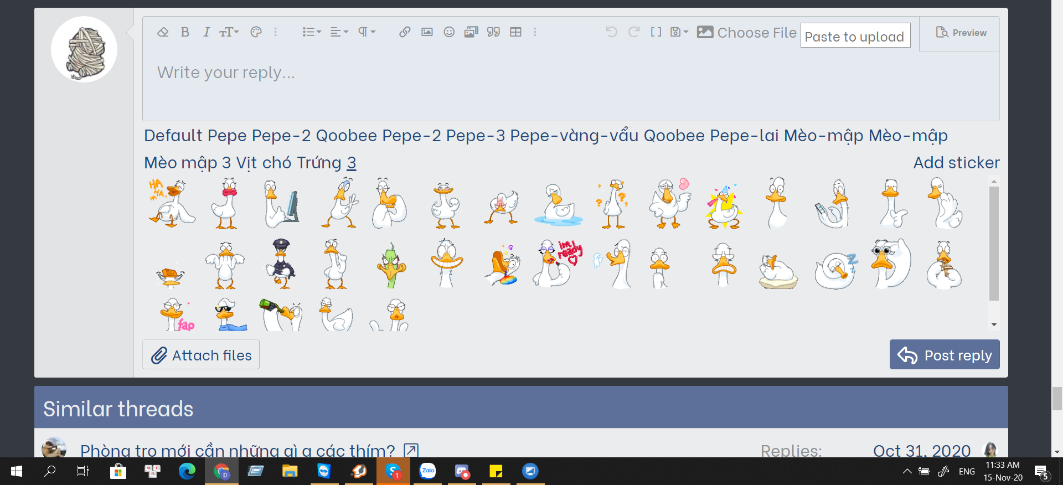Pick the "fap" duck sticker
This screenshot has width=1063, height=485.
[x=177, y=314]
